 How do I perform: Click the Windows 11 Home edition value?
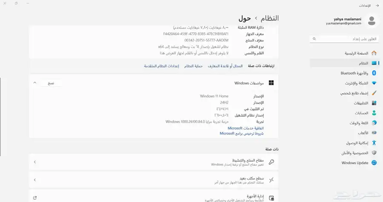[214, 96]
